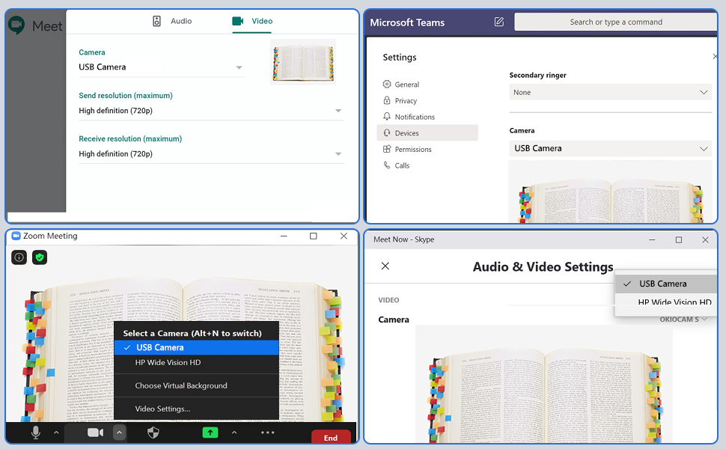Open Zoom Security shield in bottom toolbar
Viewport: 726px width, 449px height.
(x=153, y=433)
